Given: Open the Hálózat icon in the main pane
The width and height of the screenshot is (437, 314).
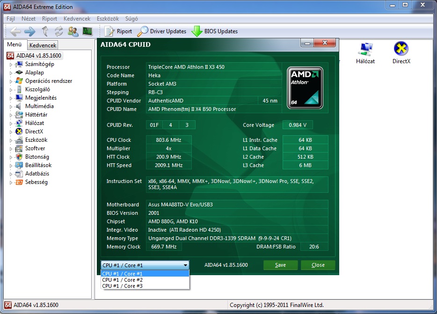Looking at the screenshot, I should pyautogui.click(x=365, y=53).
